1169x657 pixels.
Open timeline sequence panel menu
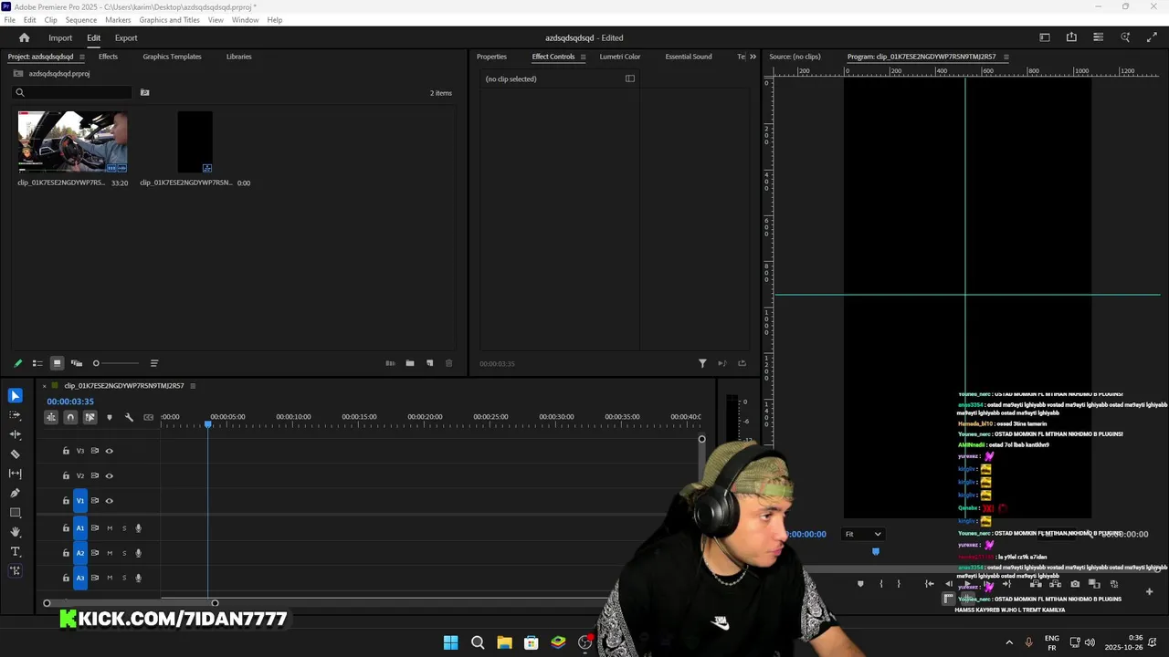point(192,386)
